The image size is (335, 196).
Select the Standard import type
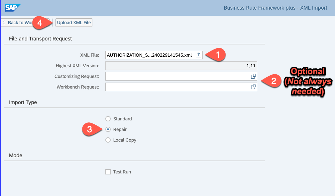(x=108, y=119)
